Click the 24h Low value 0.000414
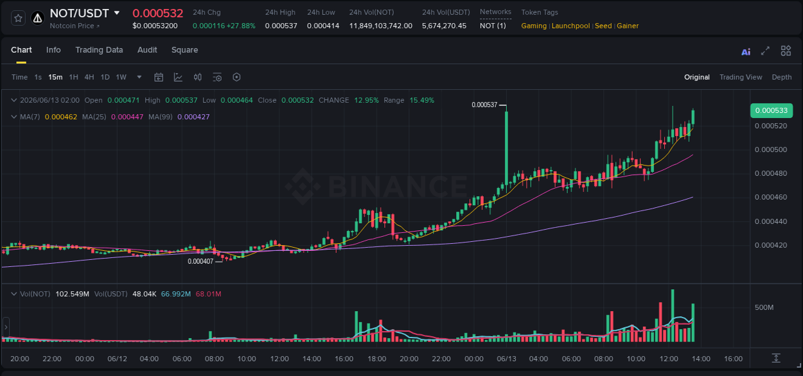Image resolution: width=803 pixels, height=376 pixels. [x=323, y=26]
